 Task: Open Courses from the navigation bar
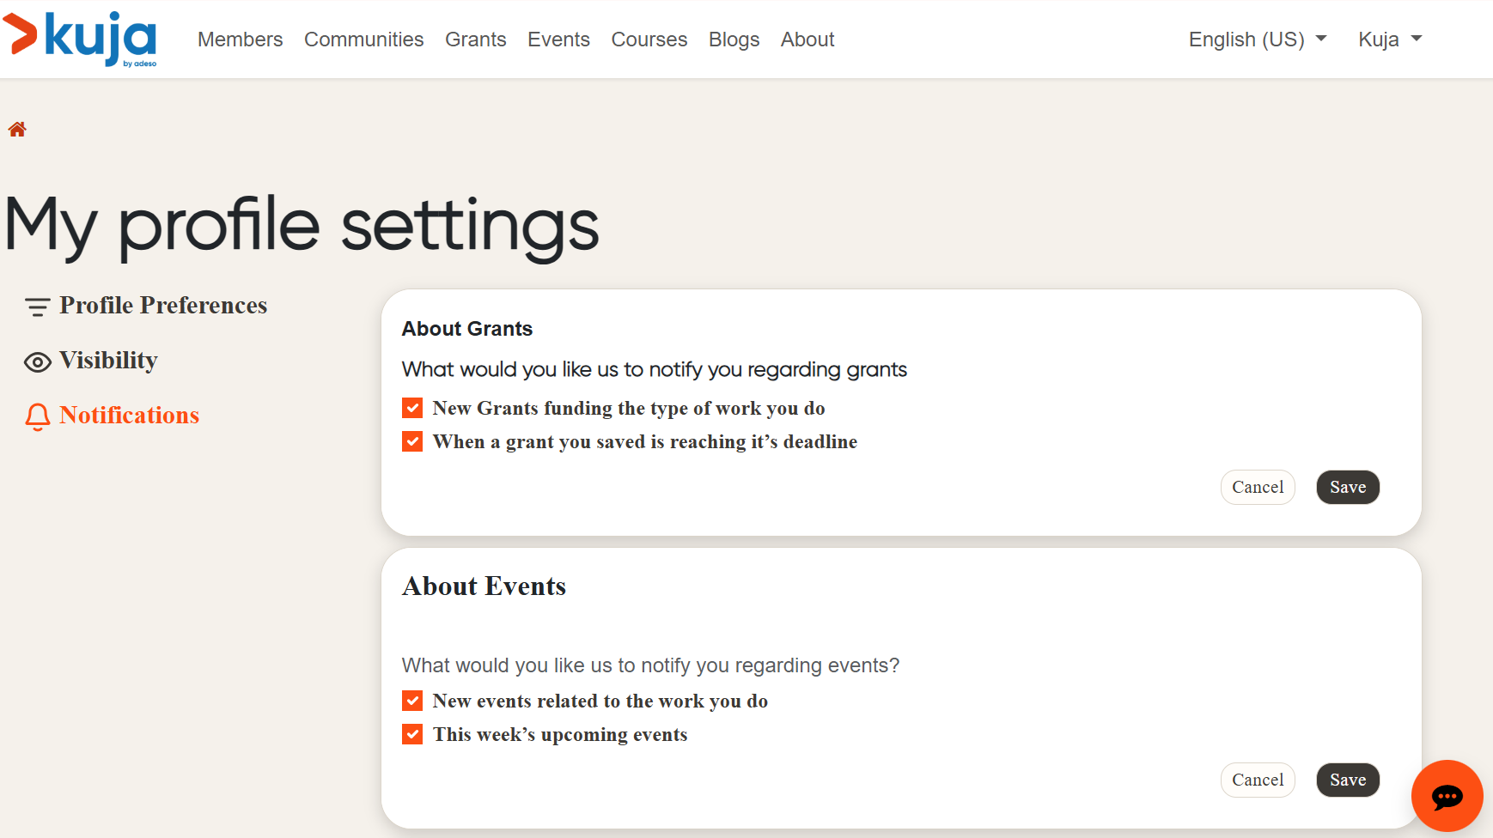click(x=649, y=39)
